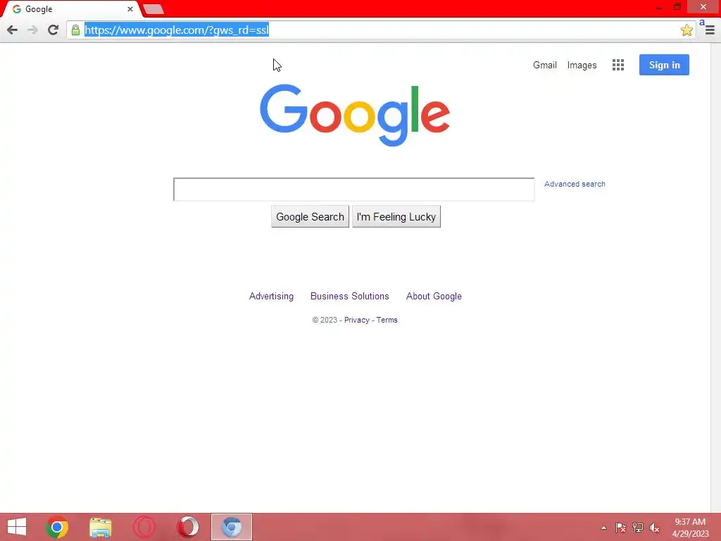Click the extension icon above the Chrome menu

[702, 22]
